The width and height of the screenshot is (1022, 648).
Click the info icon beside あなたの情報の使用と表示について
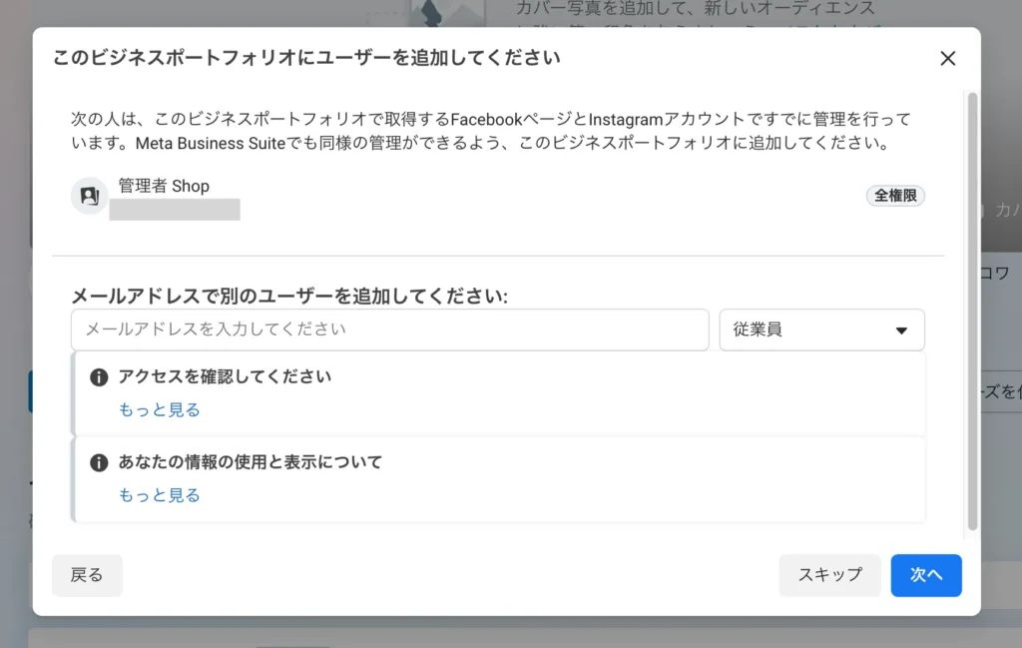click(x=99, y=463)
